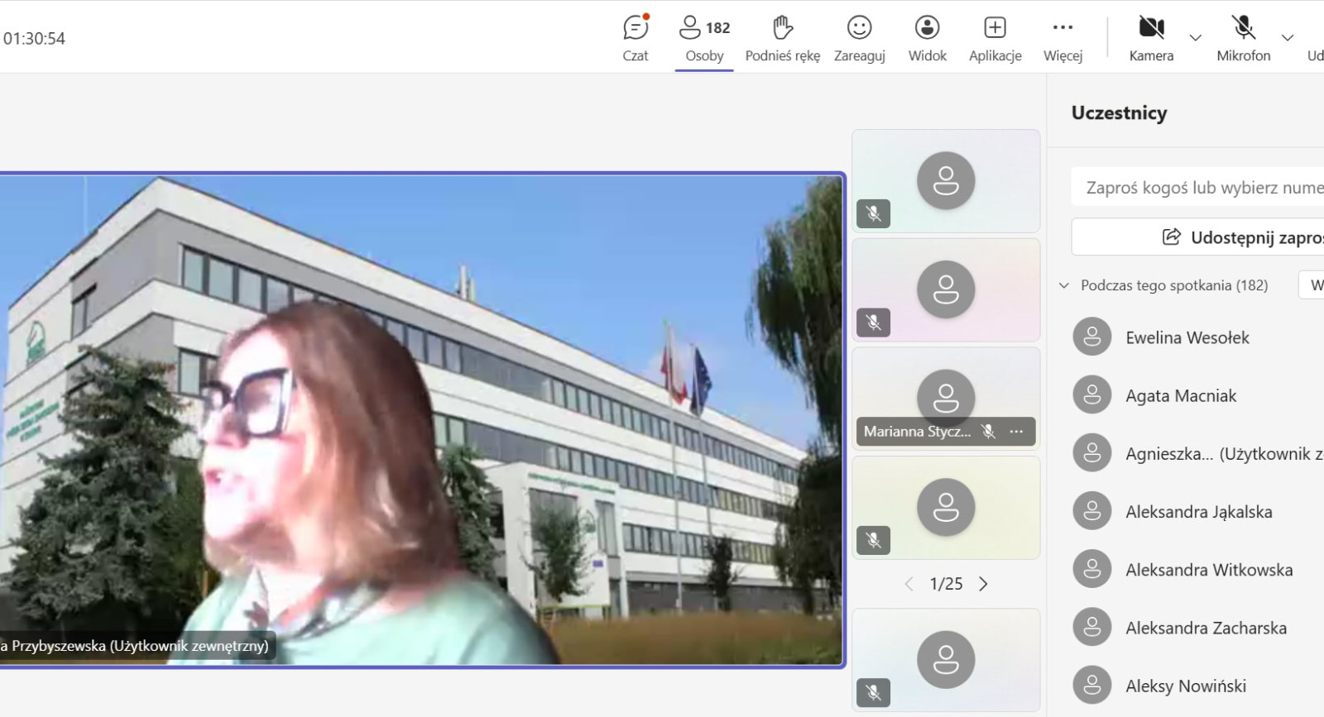Unmute the Mikrofon microphone
This screenshot has width=1324, height=717.
tap(1243, 38)
